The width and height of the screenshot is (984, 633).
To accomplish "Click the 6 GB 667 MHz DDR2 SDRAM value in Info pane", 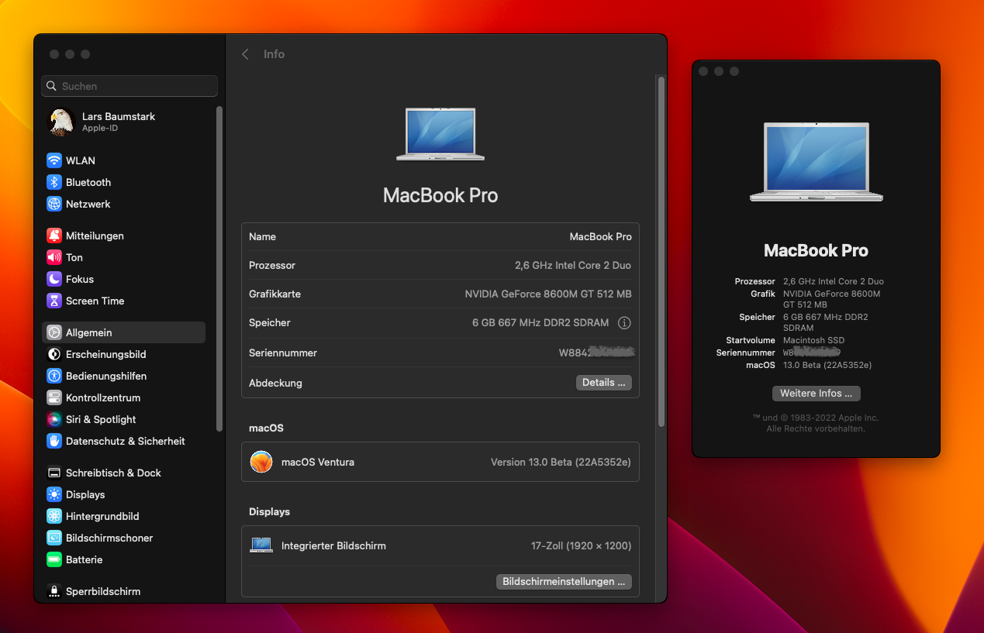I will [x=541, y=322].
